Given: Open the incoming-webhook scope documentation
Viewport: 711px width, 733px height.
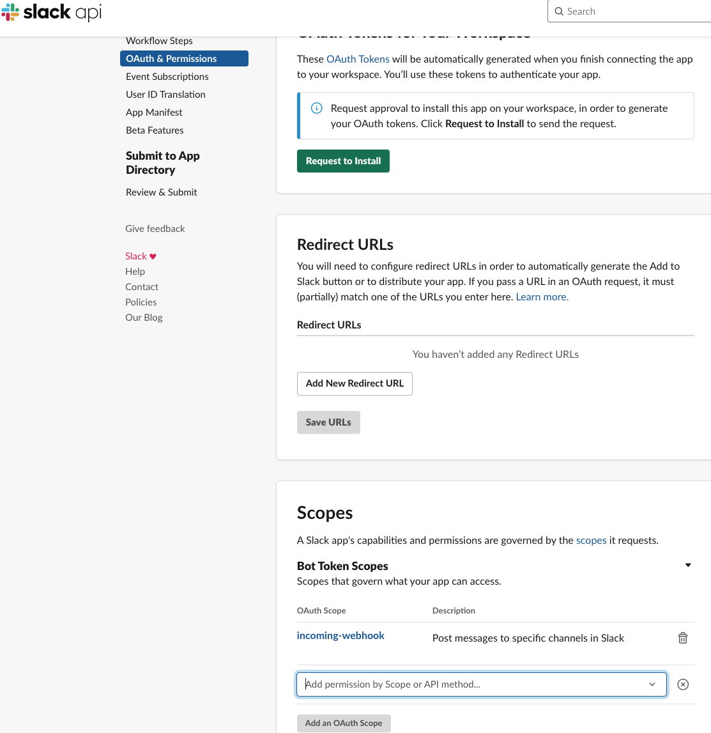Looking at the screenshot, I should (340, 635).
